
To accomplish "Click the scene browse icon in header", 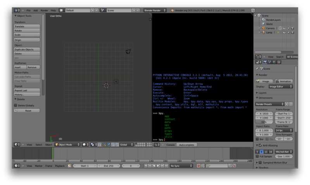I will [102, 10].
